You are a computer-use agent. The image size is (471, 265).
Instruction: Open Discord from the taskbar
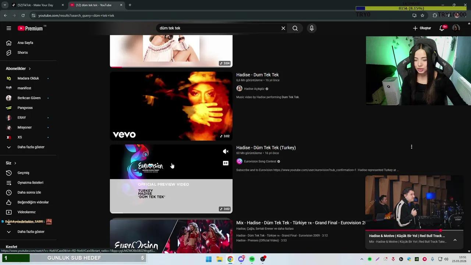point(241,259)
